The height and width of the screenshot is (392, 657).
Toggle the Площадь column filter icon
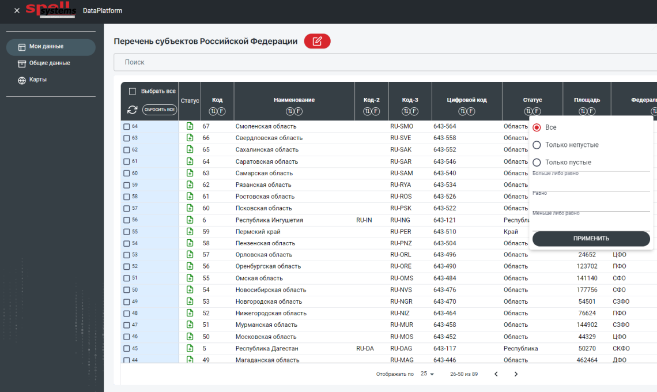coord(591,111)
